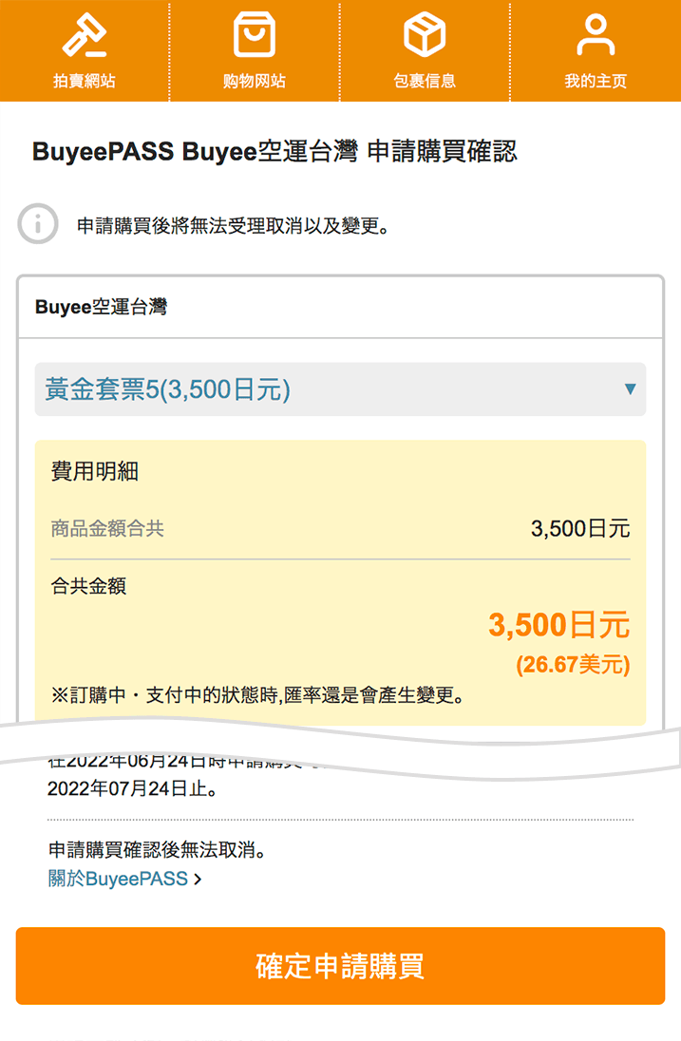Switch to the 购物网站 tab label
Viewport: 681px width, 1041px height.
click(x=255, y=81)
